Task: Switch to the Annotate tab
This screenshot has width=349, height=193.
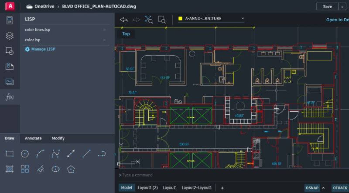Action: pos(33,138)
